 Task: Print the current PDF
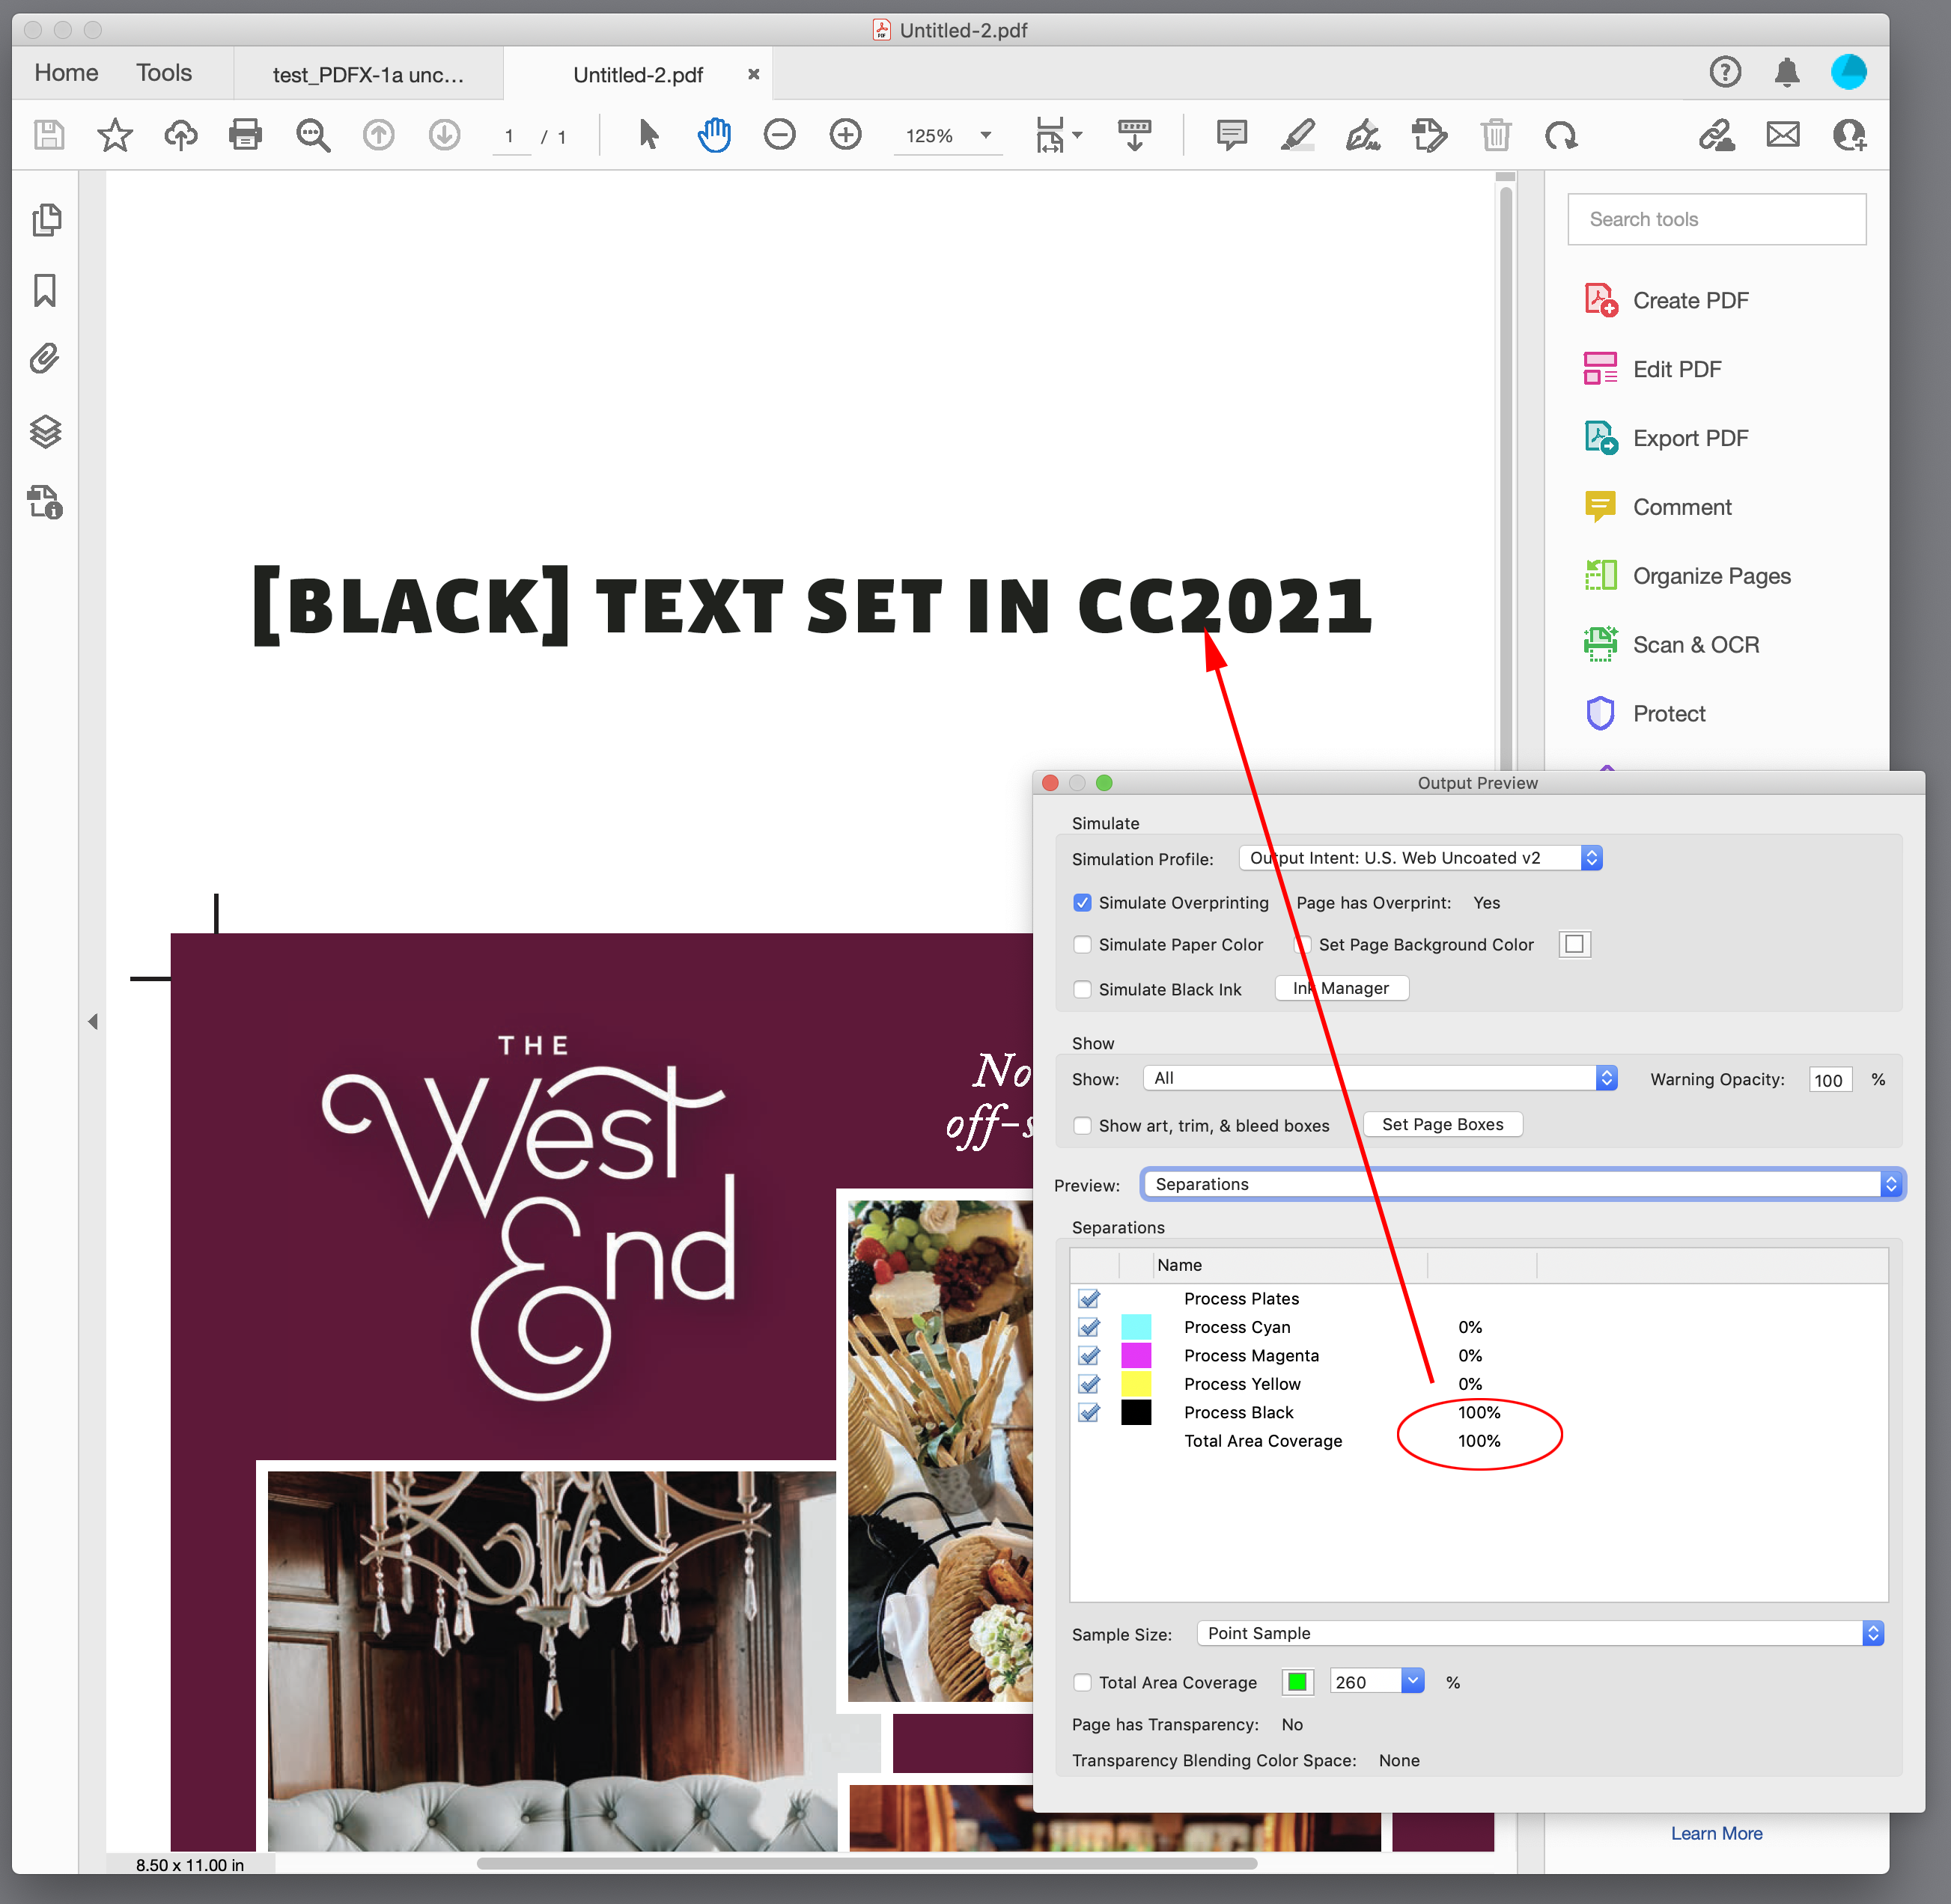[x=246, y=135]
